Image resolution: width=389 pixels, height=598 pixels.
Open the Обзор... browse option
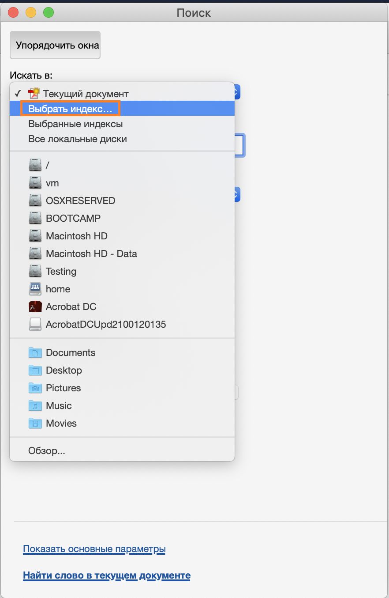point(47,451)
